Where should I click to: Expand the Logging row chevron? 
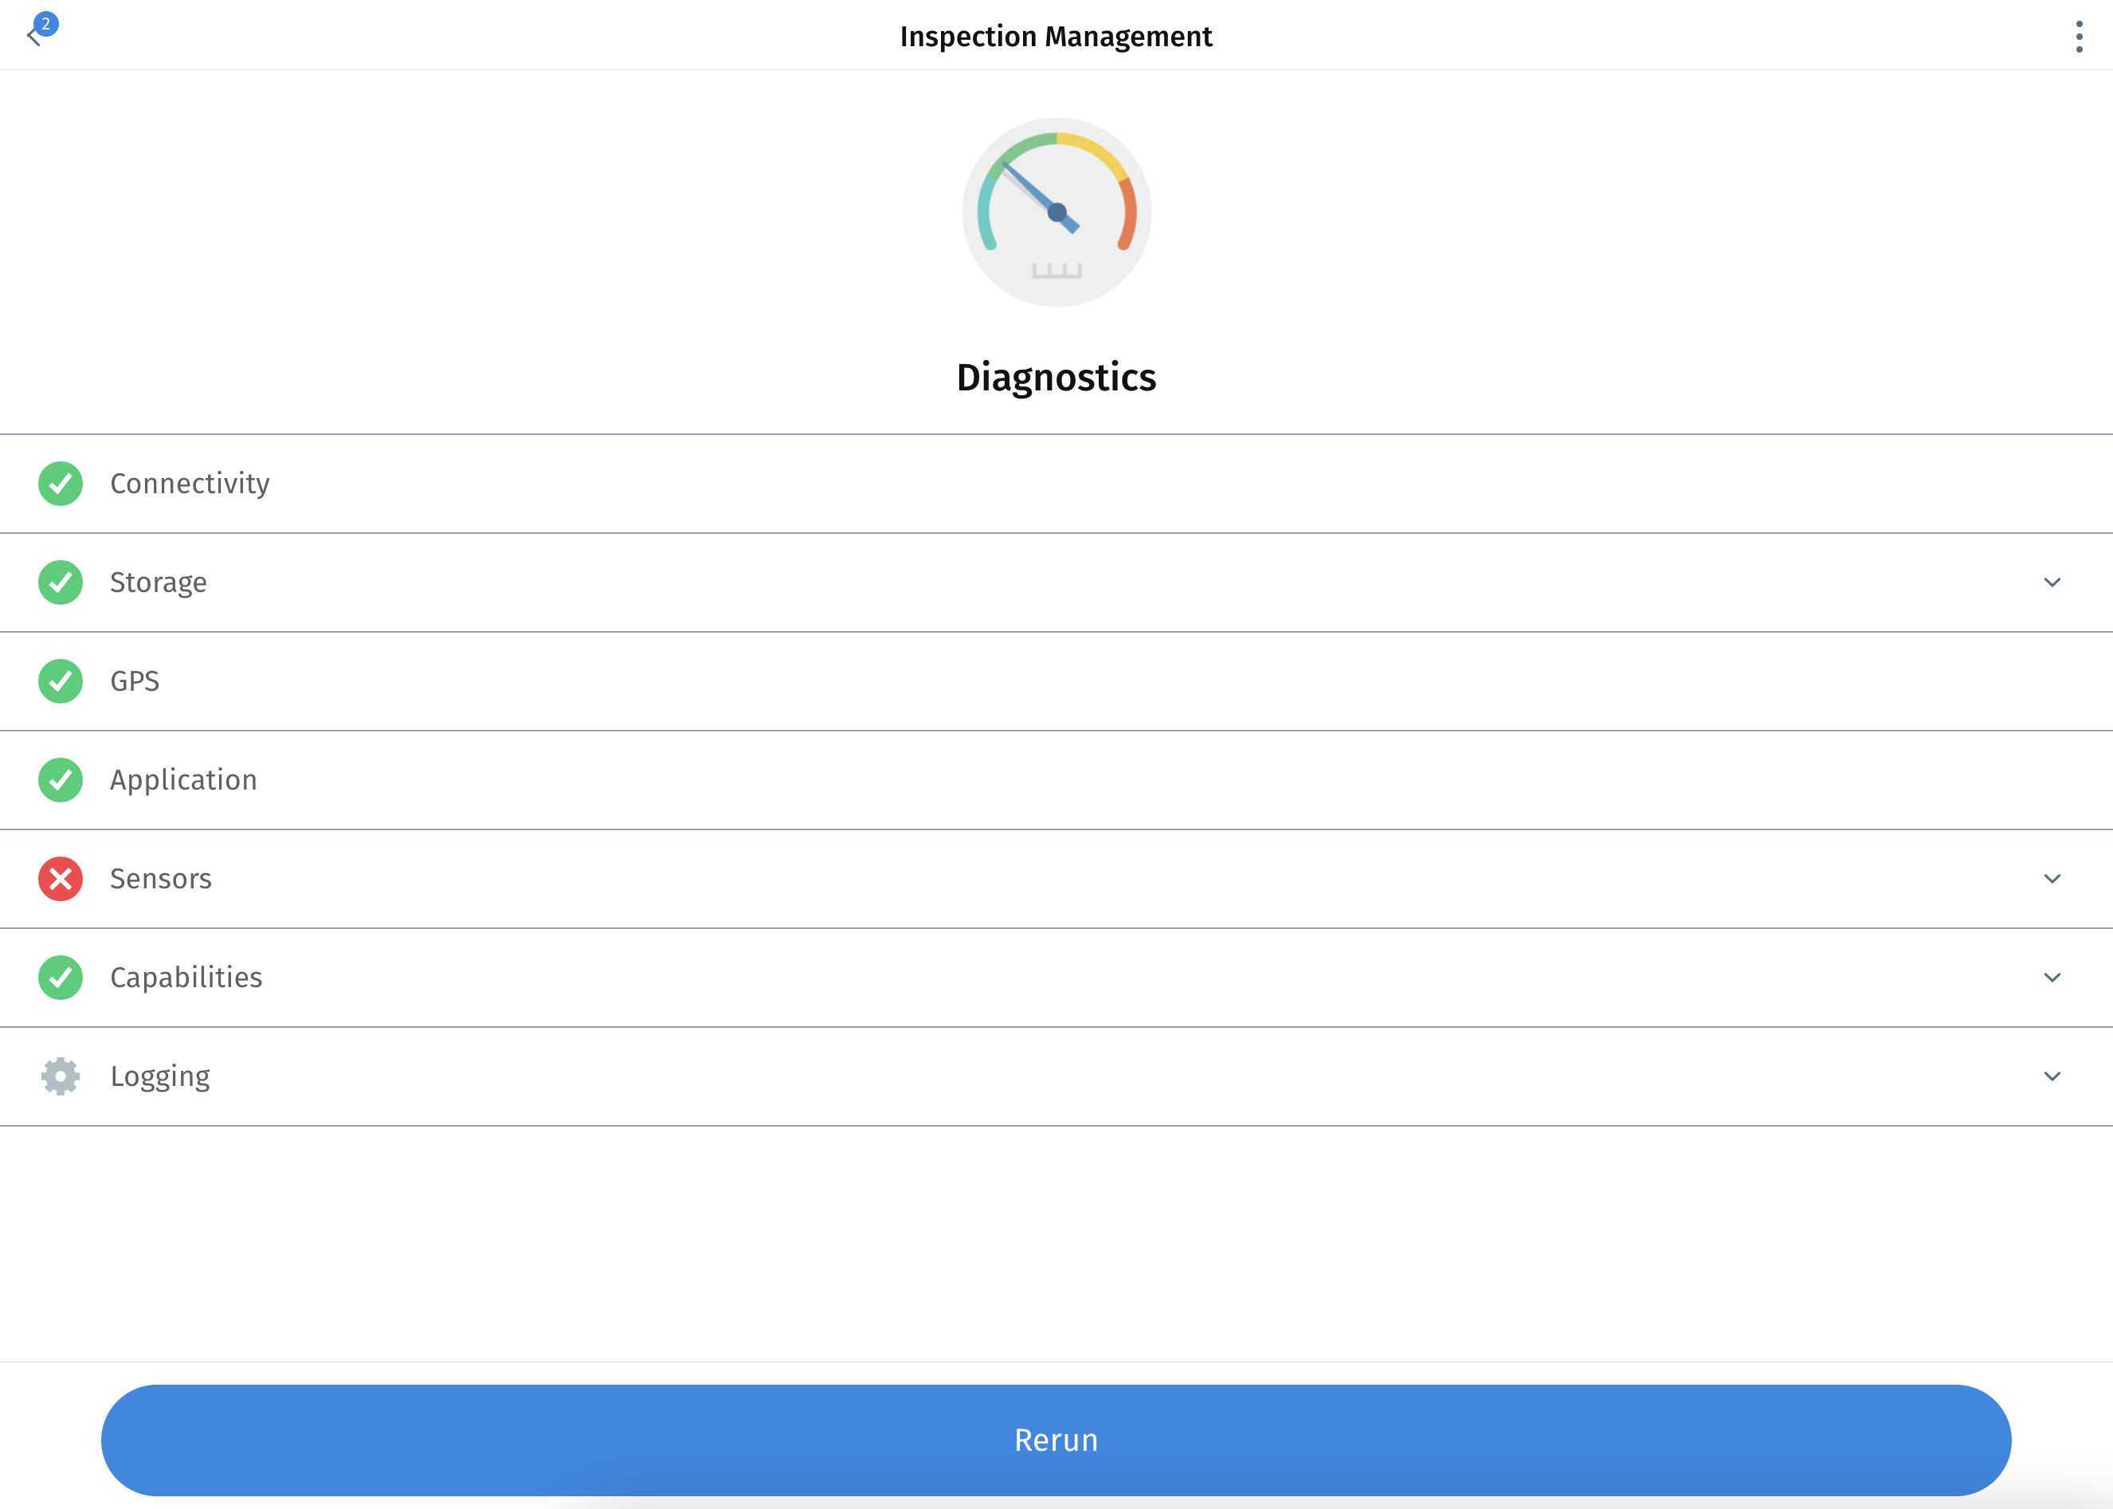coord(2052,1076)
